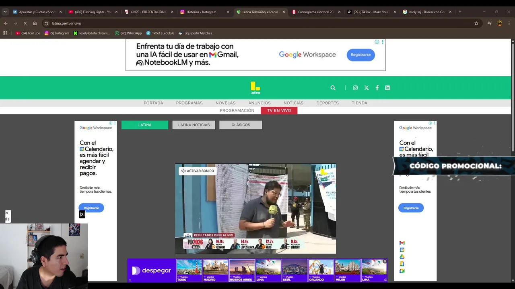515x289 pixels.
Task: Open the leostyledota Stream bookmark
Action: click(92, 33)
